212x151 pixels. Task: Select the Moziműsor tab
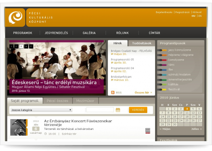click(85, 101)
